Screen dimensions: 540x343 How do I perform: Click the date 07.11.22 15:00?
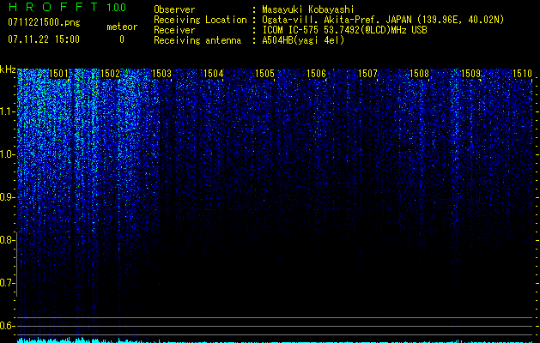coord(44,39)
